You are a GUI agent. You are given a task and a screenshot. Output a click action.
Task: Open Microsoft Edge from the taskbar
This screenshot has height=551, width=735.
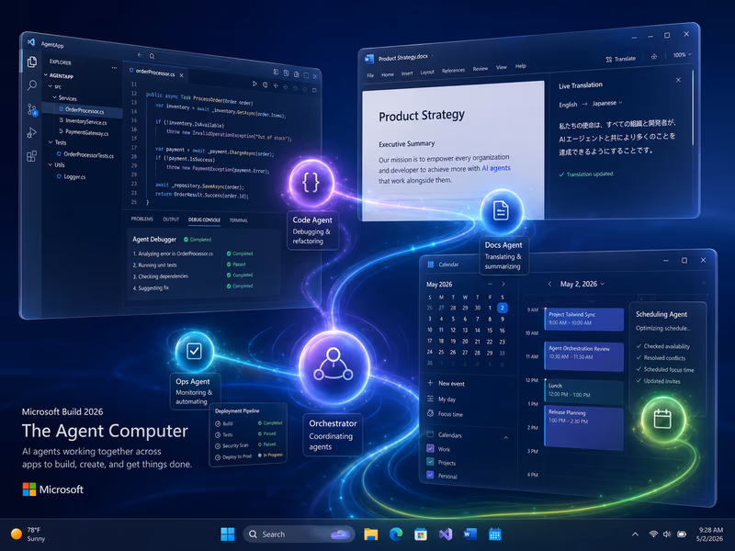396,534
